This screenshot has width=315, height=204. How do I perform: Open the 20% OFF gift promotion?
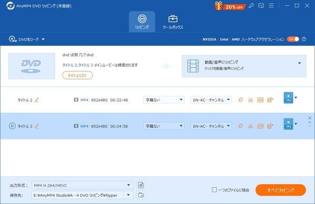click(x=230, y=6)
